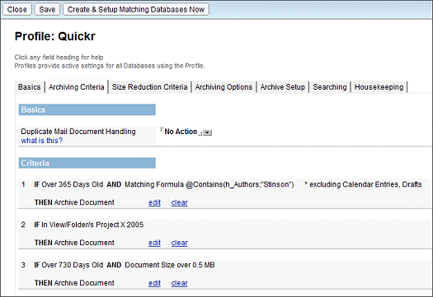This screenshot has height=297, width=433.
Task: Edit criteria 1 for Over 365 Days Old
Action: 154,202
